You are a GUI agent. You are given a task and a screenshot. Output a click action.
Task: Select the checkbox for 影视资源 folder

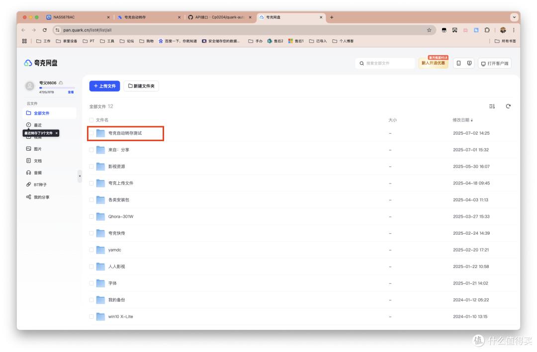click(91, 167)
